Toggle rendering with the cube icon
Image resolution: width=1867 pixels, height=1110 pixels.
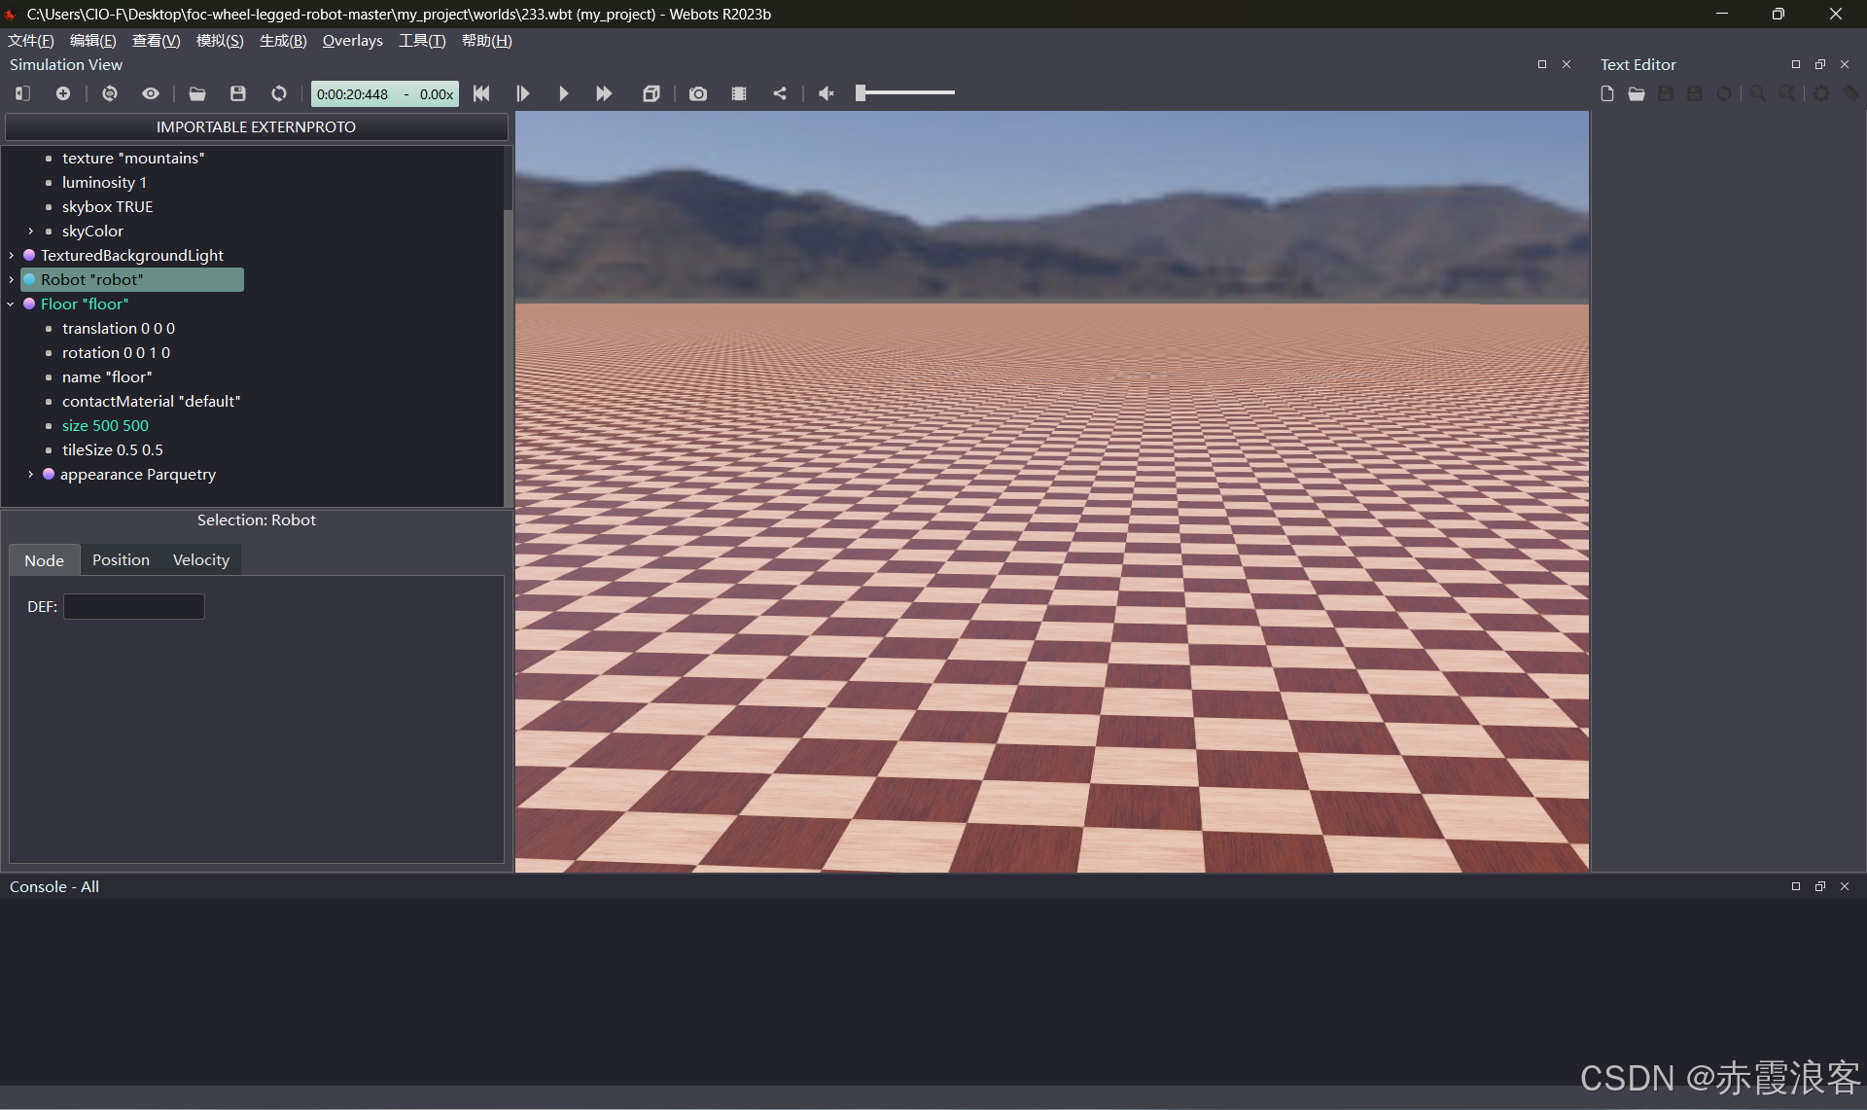pos(652,93)
